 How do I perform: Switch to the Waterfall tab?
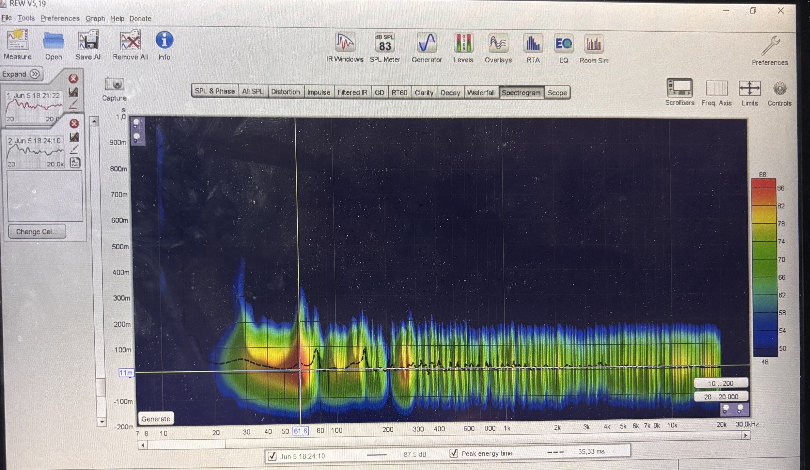(480, 93)
